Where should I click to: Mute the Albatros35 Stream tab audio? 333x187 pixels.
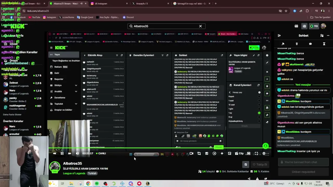pos(81,4)
